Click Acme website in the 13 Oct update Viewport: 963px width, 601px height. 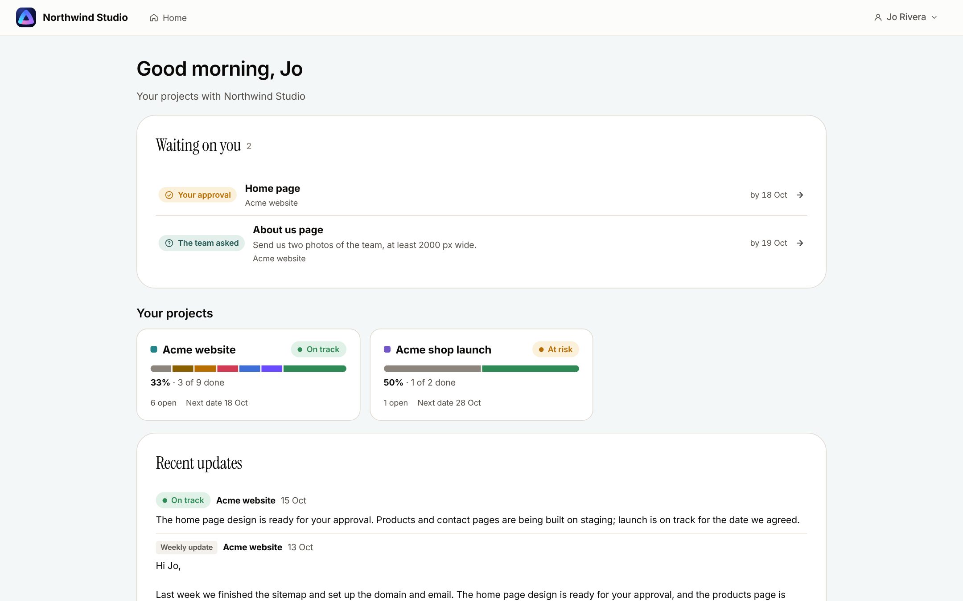click(252, 547)
